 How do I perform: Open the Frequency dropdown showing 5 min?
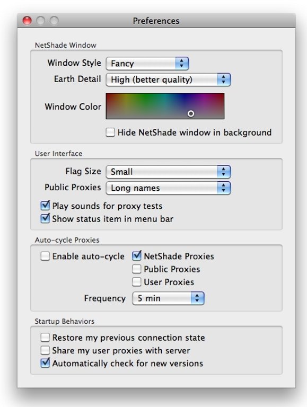coord(168,298)
